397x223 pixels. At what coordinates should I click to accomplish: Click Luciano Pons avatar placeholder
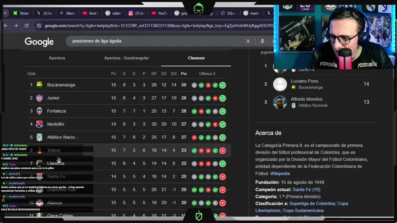(x=280, y=84)
